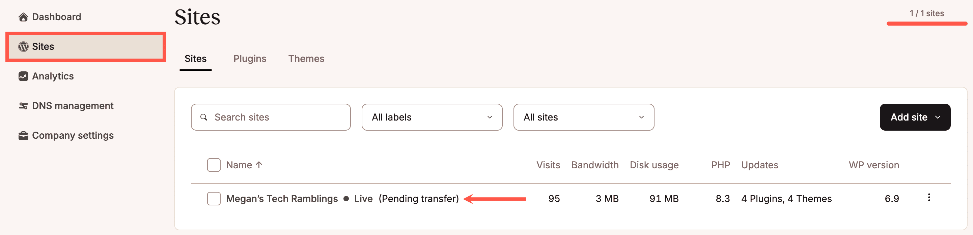Select the WordPress Sites icon in sidebar
The height and width of the screenshot is (235, 973).
click(x=23, y=46)
